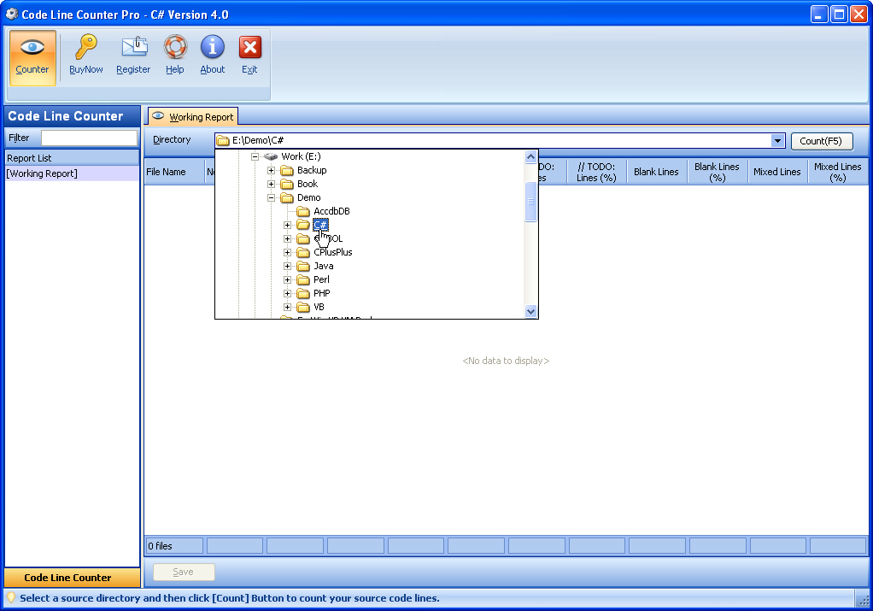Click the Demo folder icon
The width and height of the screenshot is (873, 611).
coord(287,197)
